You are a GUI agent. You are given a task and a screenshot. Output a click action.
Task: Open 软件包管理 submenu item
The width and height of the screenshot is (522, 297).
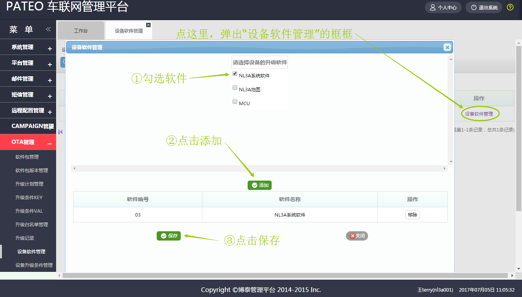(x=27, y=157)
